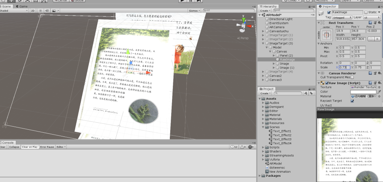Toggle console Clear on Play
Image resolution: width=383 pixels, height=182 pixels.
tap(30, 147)
